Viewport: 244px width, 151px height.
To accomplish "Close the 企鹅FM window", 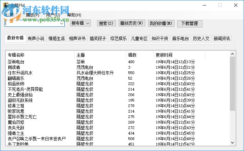I will click(236, 5).
